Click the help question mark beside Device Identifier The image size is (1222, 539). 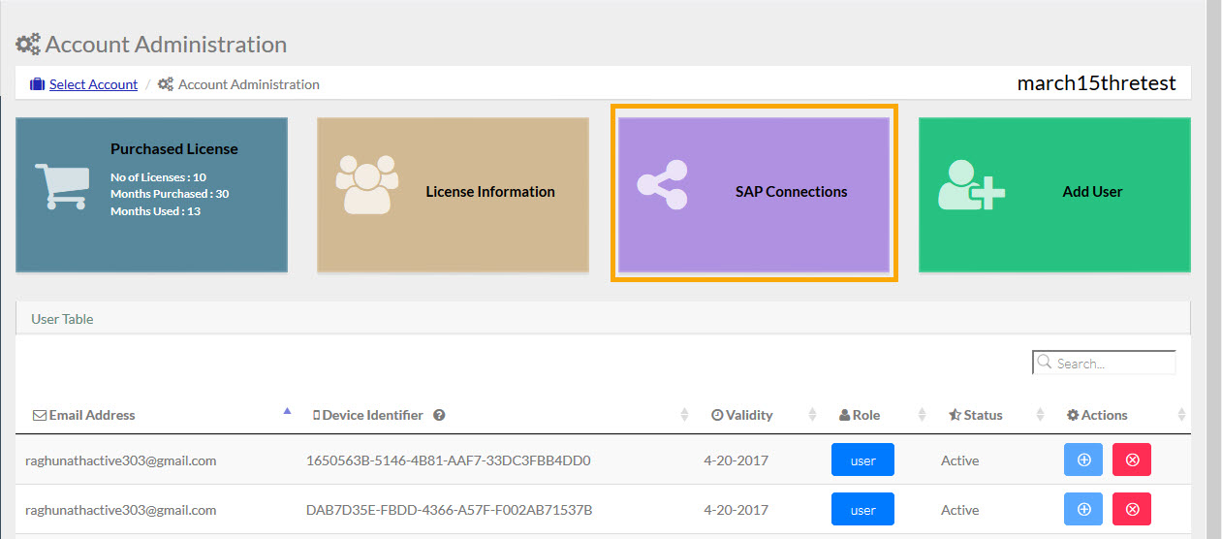(439, 415)
